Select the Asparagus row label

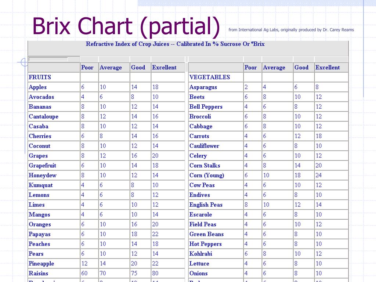pos(203,87)
